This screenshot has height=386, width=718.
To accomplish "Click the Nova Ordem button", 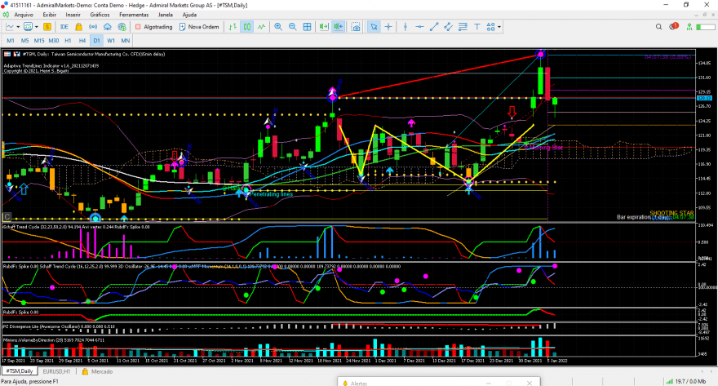I will click(198, 26).
